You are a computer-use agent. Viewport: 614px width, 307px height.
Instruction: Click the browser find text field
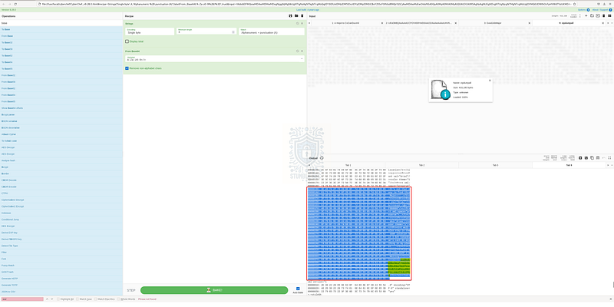22,299
